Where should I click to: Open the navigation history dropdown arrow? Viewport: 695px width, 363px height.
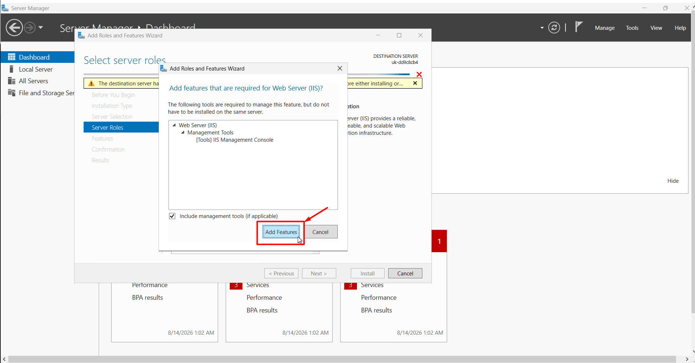pyautogui.click(x=41, y=28)
